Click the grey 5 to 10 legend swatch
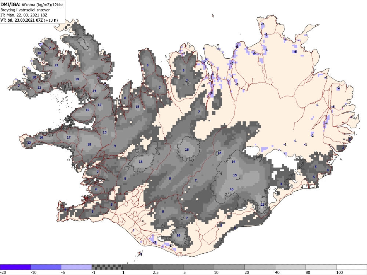Viewport: 367px width, 275px height. coord(199,267)
